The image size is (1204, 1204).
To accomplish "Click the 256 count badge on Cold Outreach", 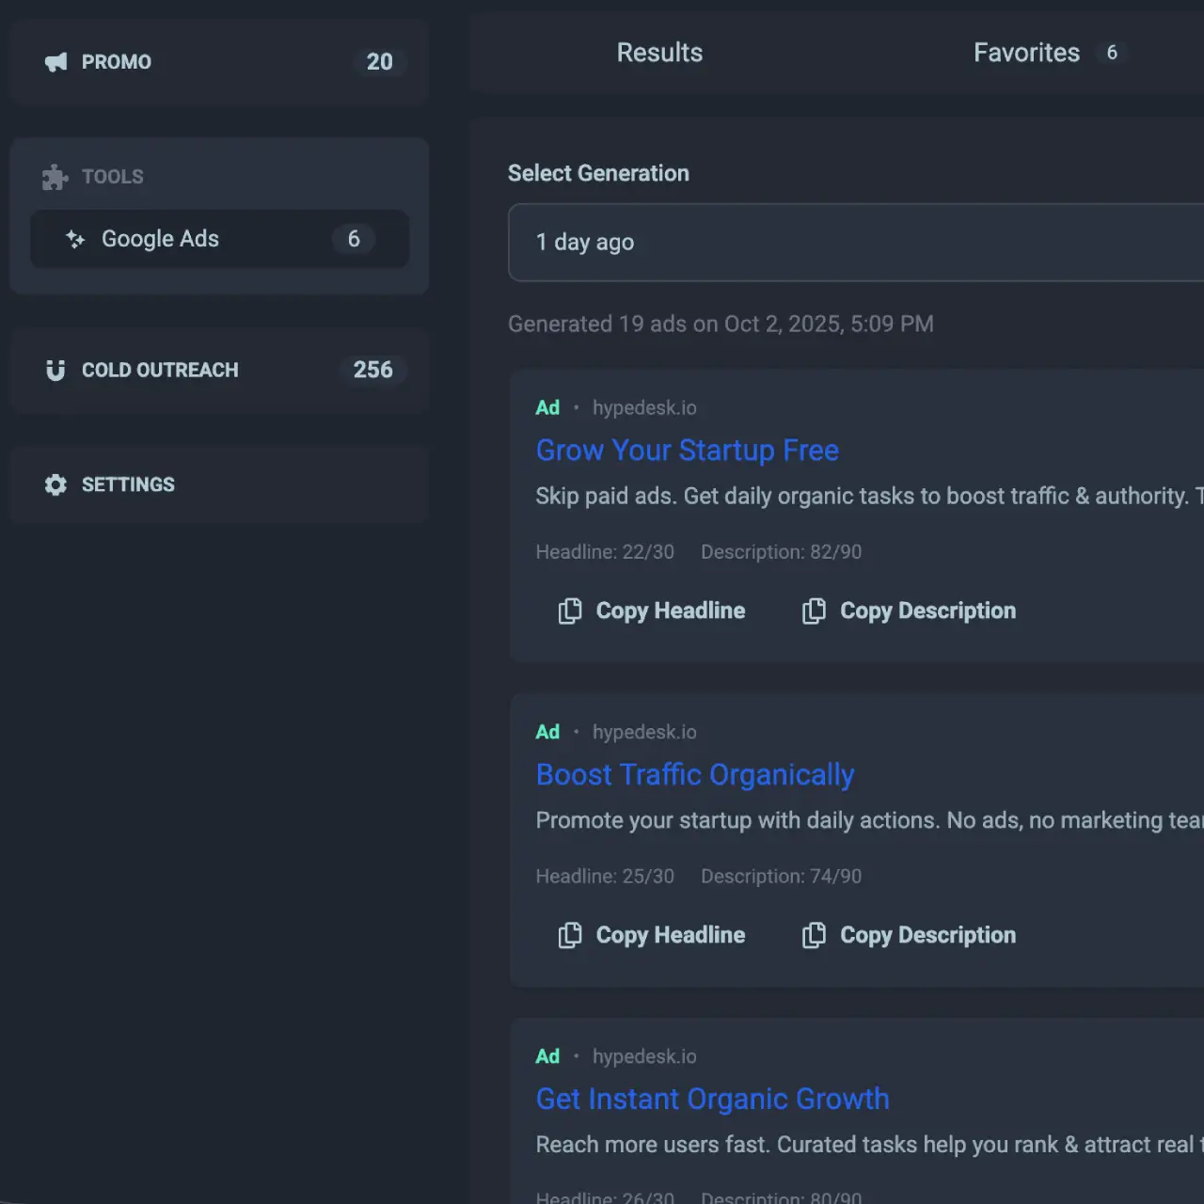I will pyautogui.click(x=372, y=370).
